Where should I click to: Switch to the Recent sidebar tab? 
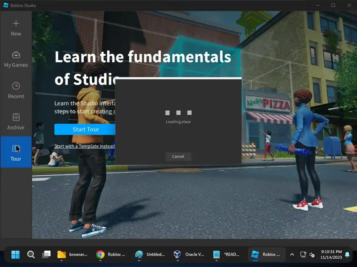16,91
